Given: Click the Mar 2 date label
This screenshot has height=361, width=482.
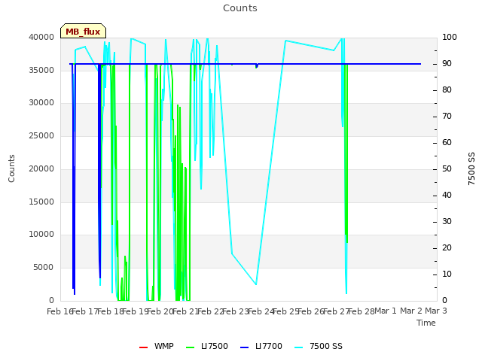Looking at the screenshot, I should pos(411,311).
